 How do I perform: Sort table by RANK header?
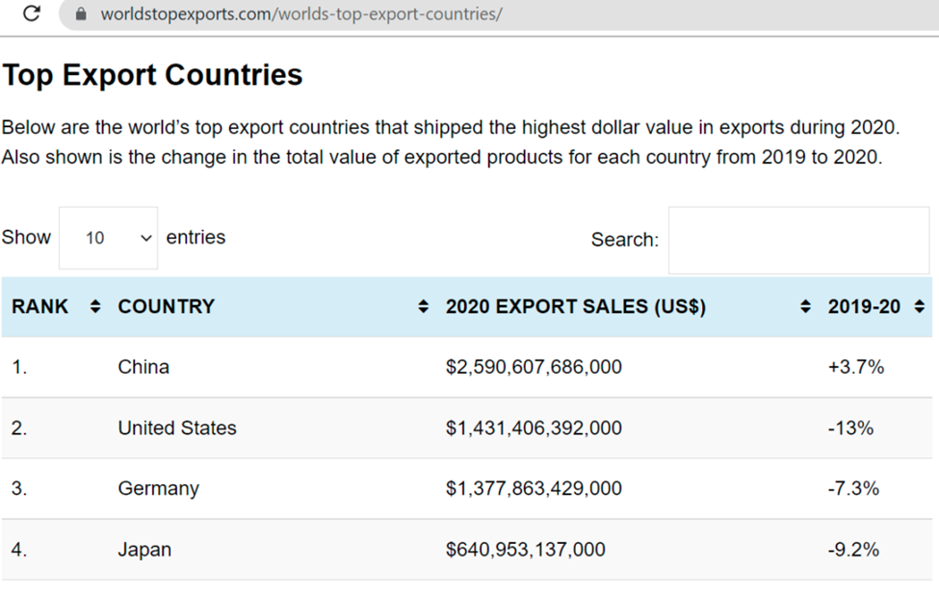(40, 307)
